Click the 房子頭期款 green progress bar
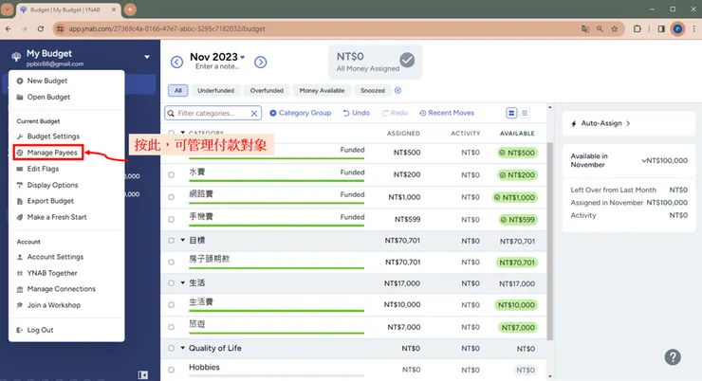Image resolution: width=702 pixels, height=381 pixels. 276,268
